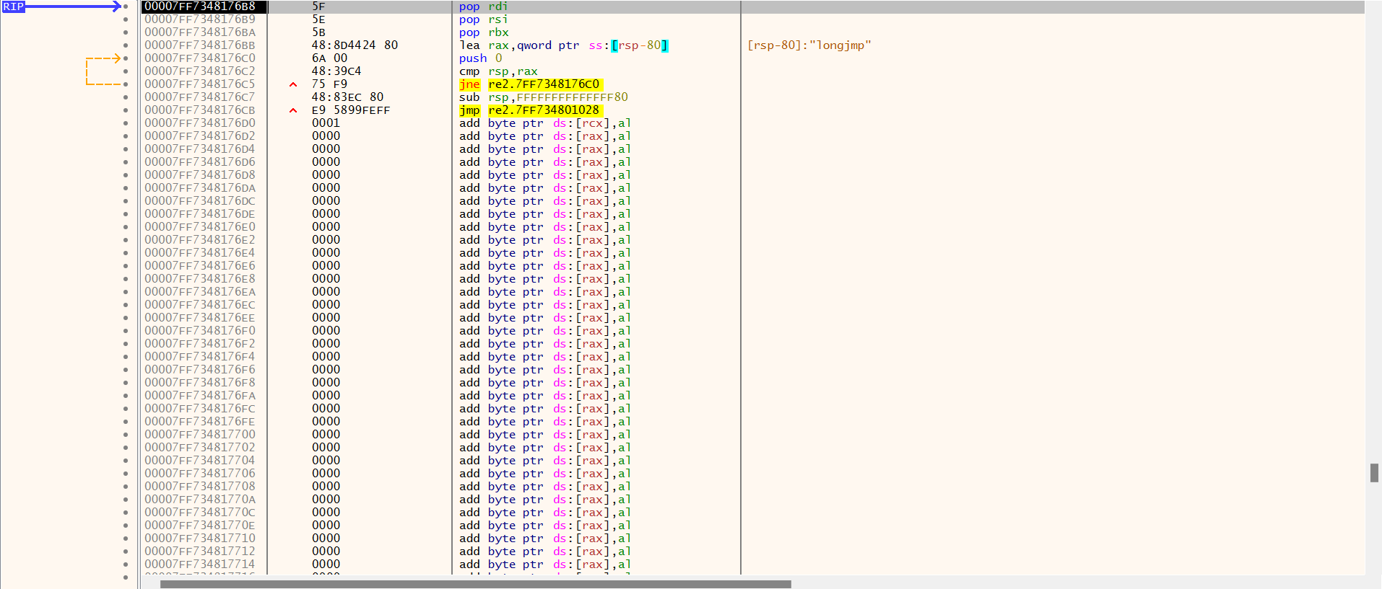Click the RIP register label
The height and width of the screenshot is (589, 1382).
coord(13,6)
